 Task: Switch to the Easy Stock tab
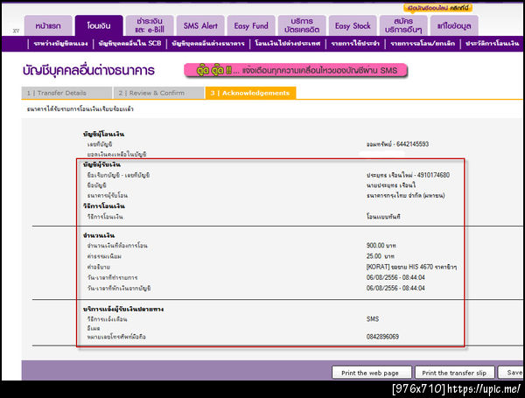click(x=353, y=25)
